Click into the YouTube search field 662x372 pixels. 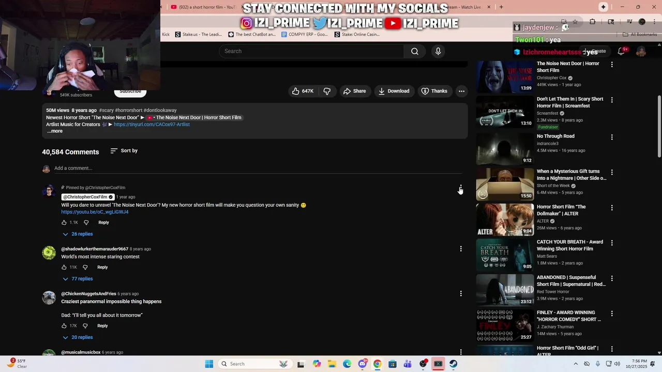coord(312,51)
